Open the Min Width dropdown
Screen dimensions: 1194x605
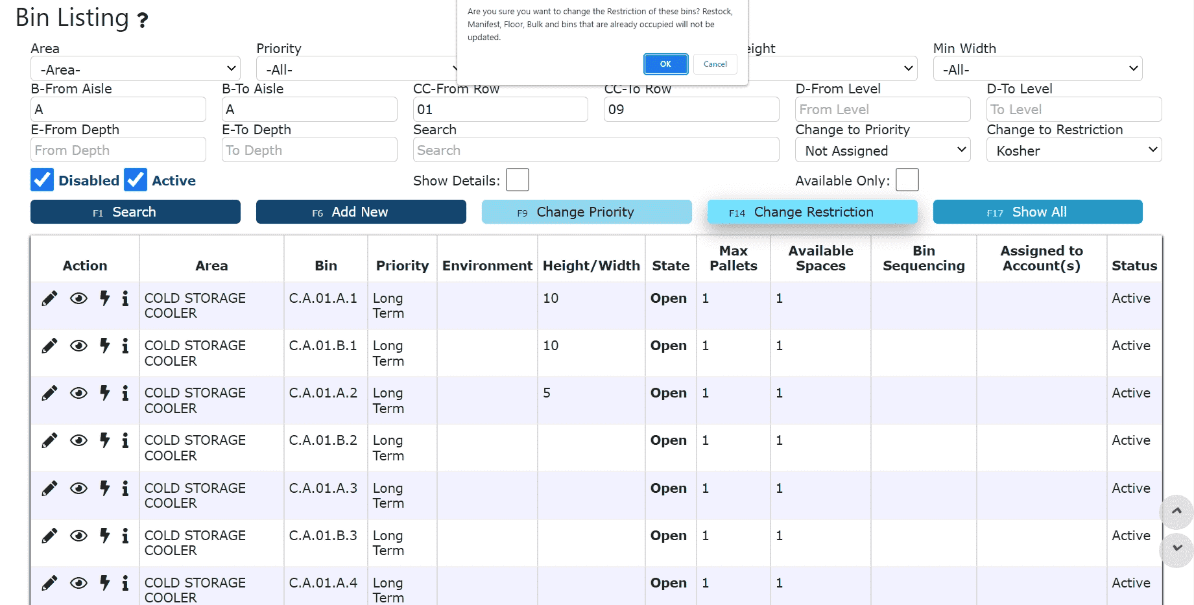tap(1038, 69)
